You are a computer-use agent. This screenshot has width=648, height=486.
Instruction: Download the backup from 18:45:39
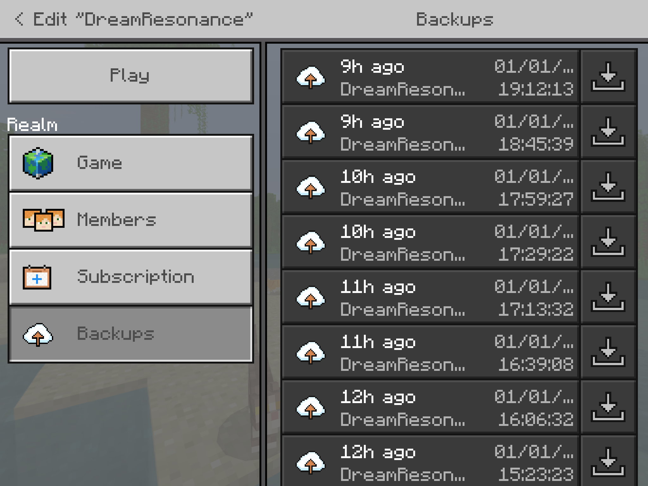click(x=608, y=132)
